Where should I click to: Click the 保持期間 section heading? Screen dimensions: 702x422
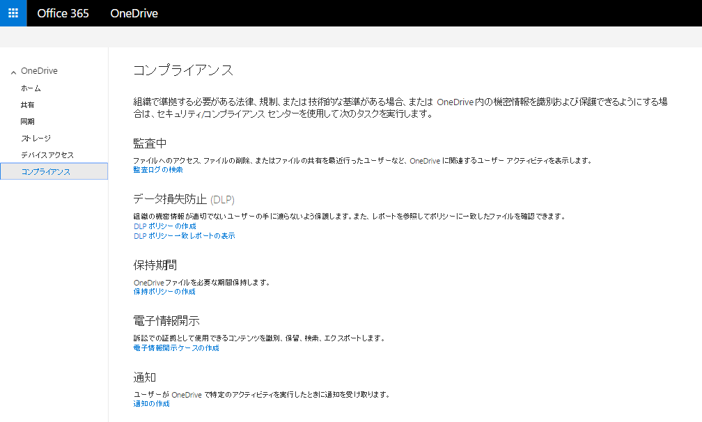point(155,265)
